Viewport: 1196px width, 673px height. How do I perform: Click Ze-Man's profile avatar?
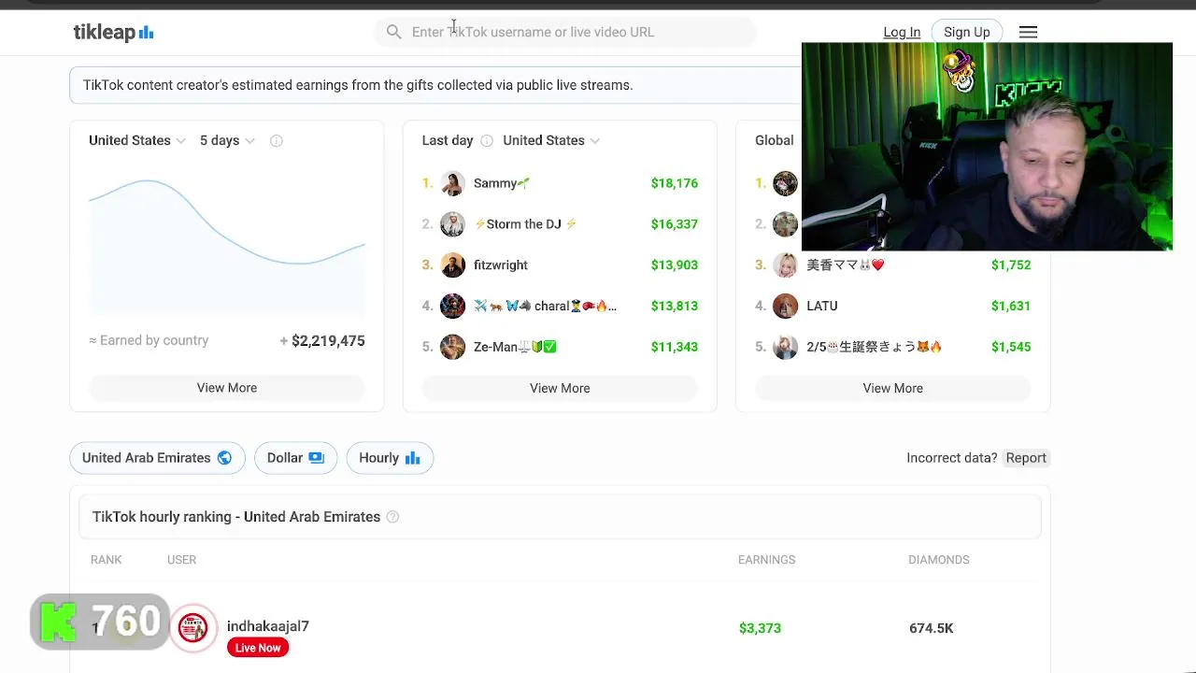452,347
